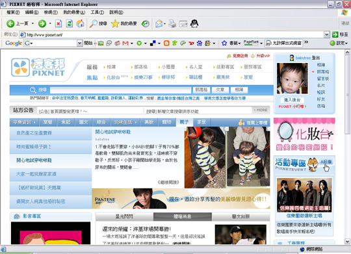
Task: Click the PANTENE banner advertisement
Action: click(x=181, y=199)
